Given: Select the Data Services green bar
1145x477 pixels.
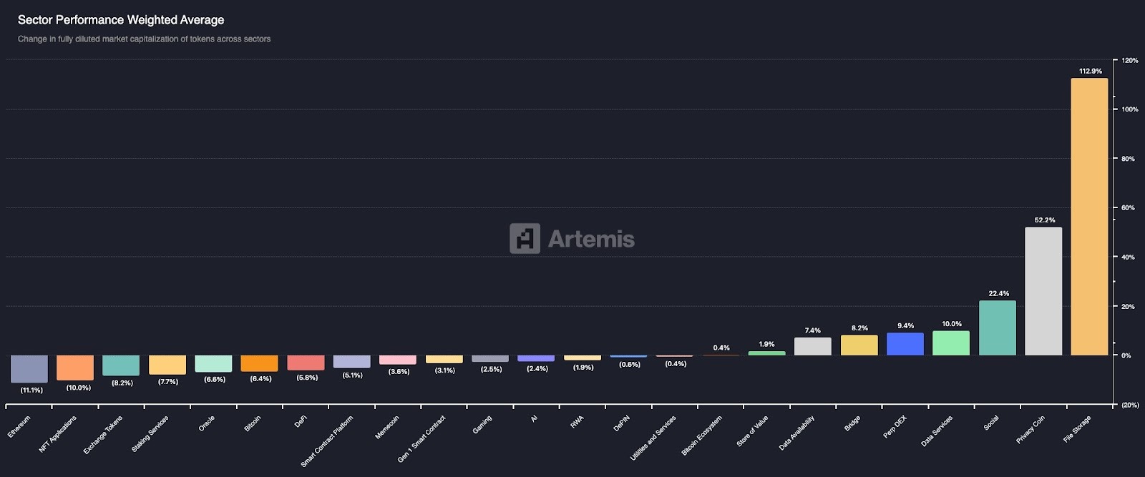Looking at the screenshot, I should 950,343.
